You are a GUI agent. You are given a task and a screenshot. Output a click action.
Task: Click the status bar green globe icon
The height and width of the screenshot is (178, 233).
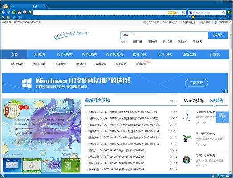218,176
